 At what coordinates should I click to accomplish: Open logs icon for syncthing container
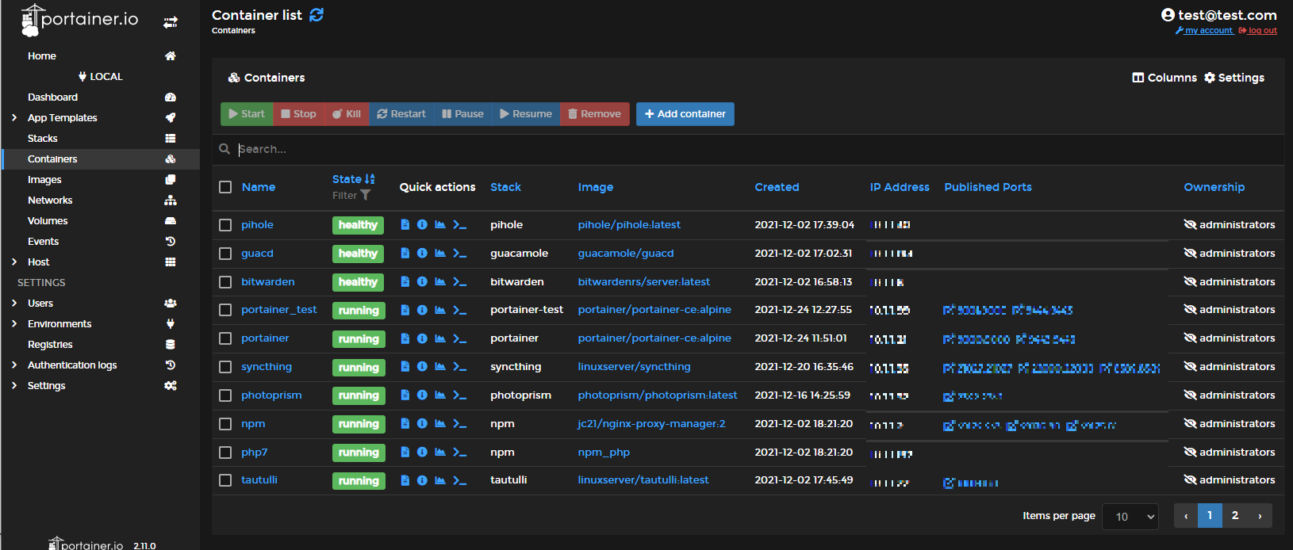click(x=405, y=367)
